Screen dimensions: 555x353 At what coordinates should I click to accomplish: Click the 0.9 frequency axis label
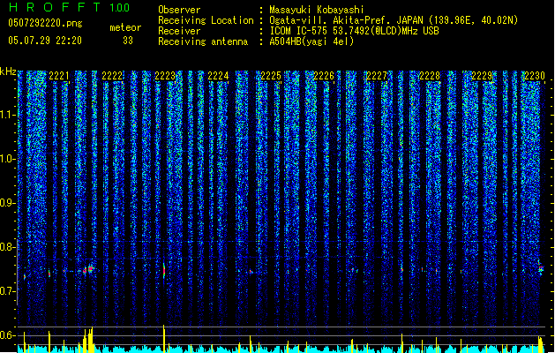[7, 203]
